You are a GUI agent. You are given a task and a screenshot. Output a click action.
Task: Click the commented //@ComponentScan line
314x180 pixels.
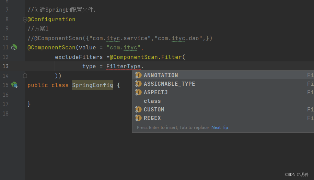[x=120, y=38]
